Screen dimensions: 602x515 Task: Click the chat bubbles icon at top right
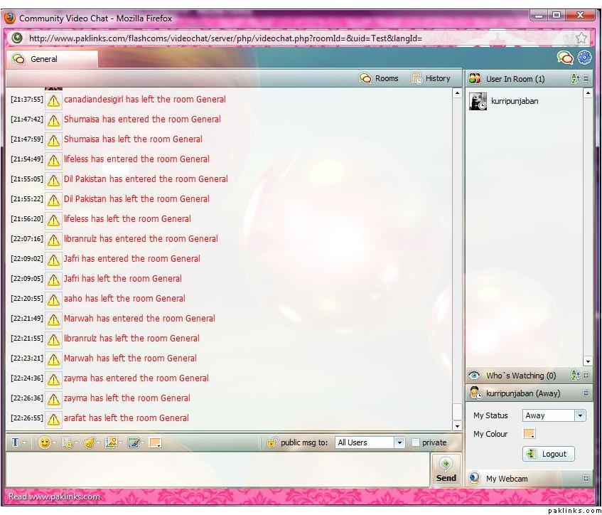(x=565, y=58)
